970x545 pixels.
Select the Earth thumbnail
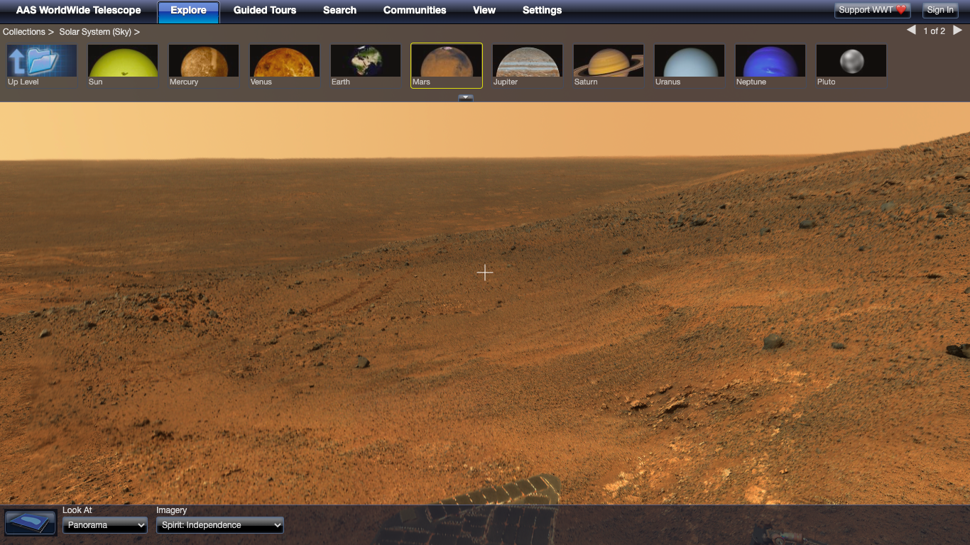coord(366,66)
